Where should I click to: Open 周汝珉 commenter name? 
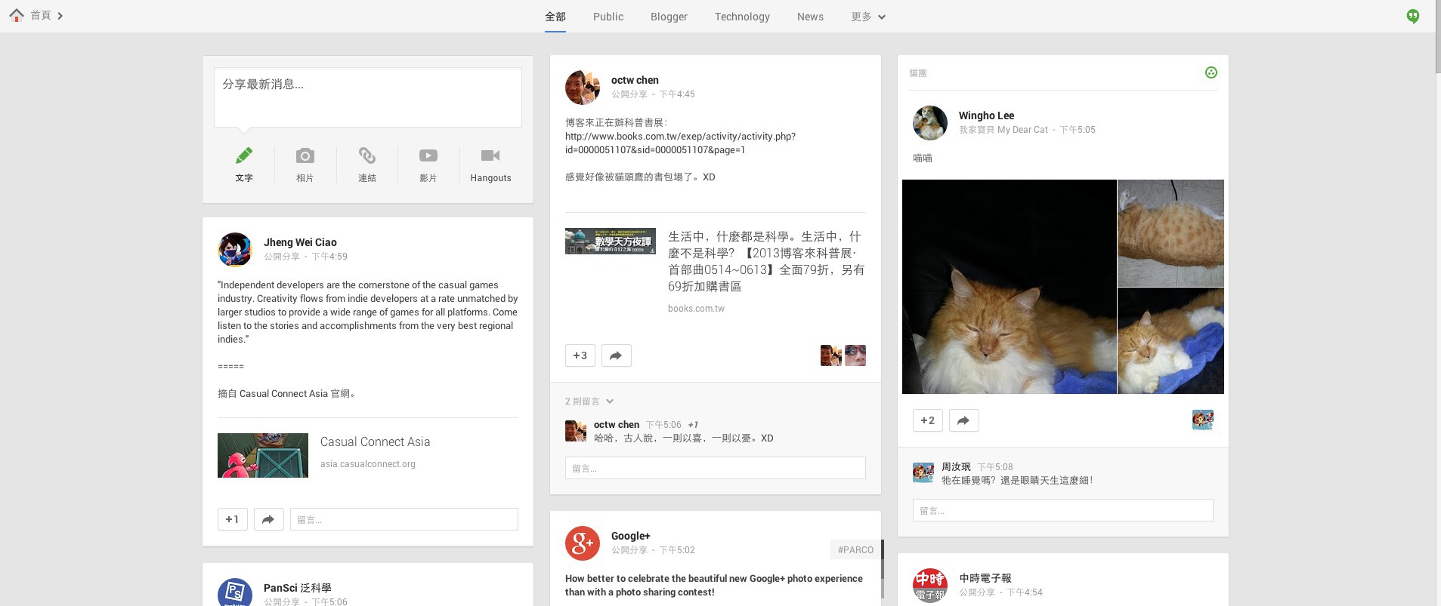(956, 466)
